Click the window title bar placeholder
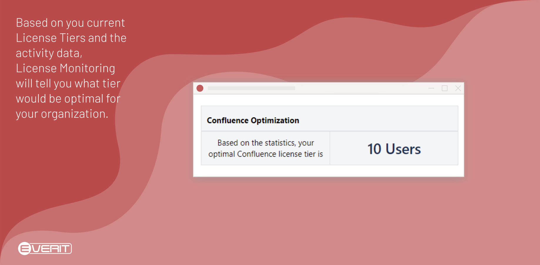This screenshot has width=540, height=265. [x=251, y=88]
